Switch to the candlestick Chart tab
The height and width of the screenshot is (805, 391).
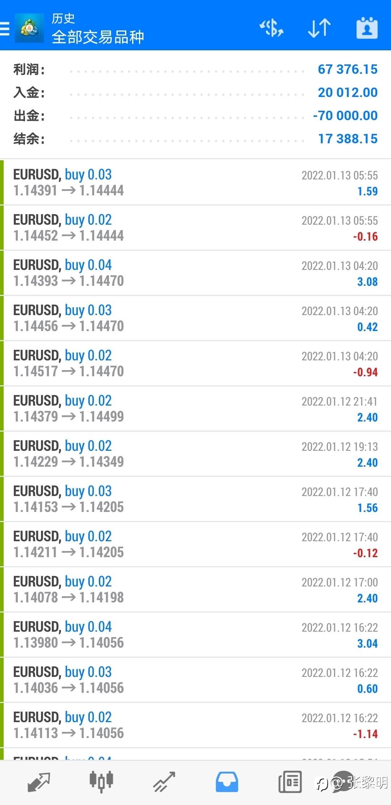click(101, 782)
